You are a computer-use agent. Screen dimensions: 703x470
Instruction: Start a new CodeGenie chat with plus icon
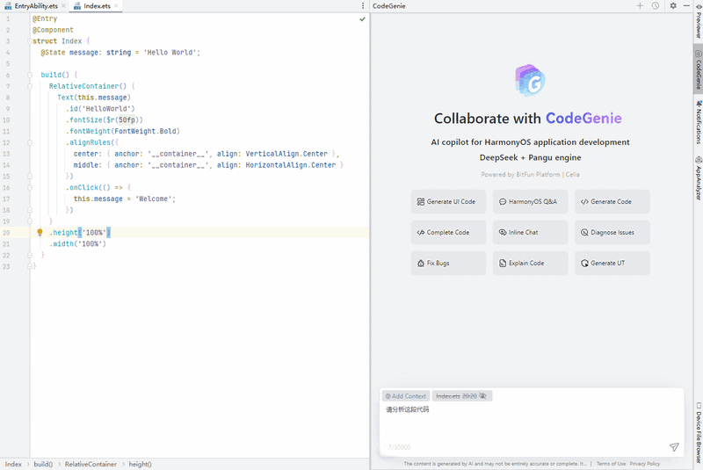point(640,6)
